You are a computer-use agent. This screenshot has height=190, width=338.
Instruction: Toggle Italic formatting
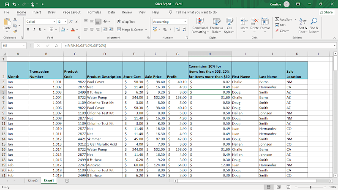pyautogui.click(x=34, y=29)
